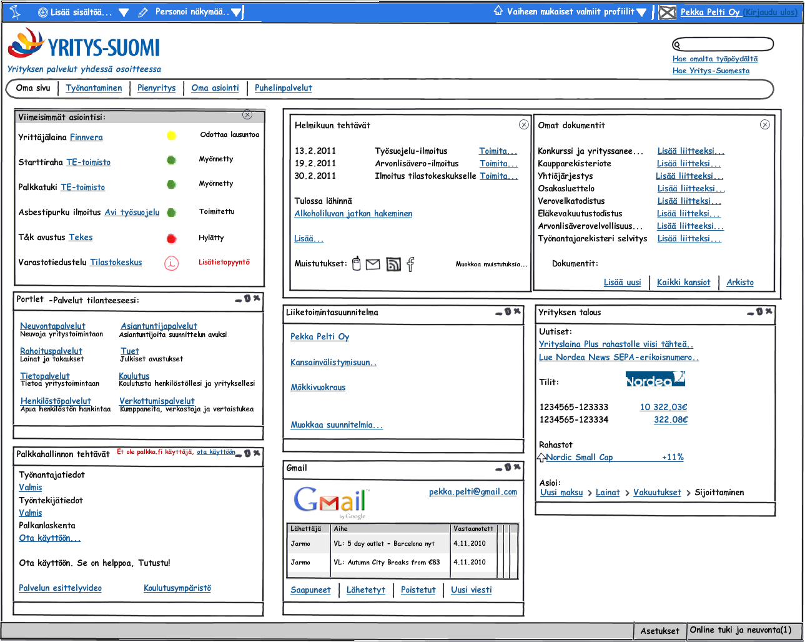The height and width of the screenshot is (642, 805).
Task: Open the Oma sivu tab
Action: [33, 88]
